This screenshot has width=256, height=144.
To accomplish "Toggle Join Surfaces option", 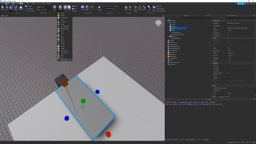I will tap(30, 11).
